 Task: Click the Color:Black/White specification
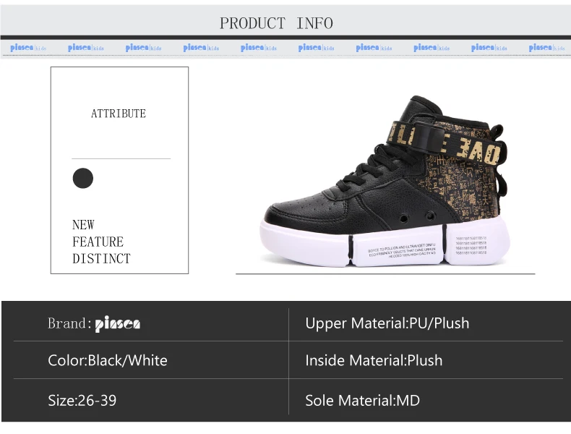pyautogui.click(x=108, y=360)
